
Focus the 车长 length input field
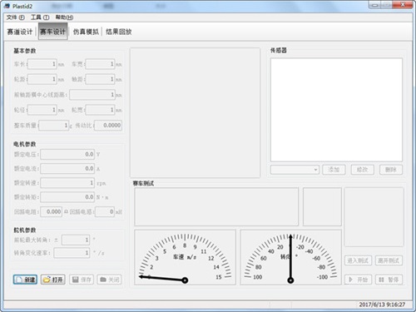click(x=42, y=64)
